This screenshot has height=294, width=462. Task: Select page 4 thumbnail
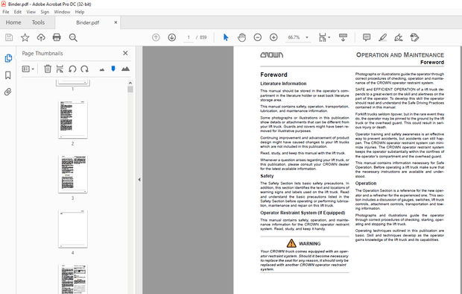point(73,229)
